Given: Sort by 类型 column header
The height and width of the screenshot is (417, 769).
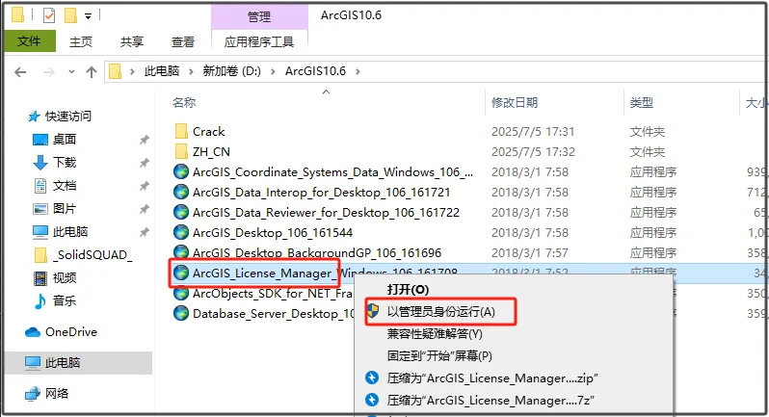Looking at the screenshot, I should point(642,102).
